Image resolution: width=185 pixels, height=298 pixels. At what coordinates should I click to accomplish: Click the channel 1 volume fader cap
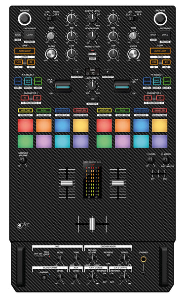67,183
